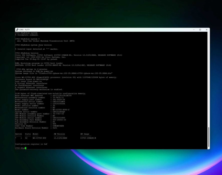Click the 'show system ?' command line
Image resolution: width=222 pixels, height=175 pixels.
(27, 39)
